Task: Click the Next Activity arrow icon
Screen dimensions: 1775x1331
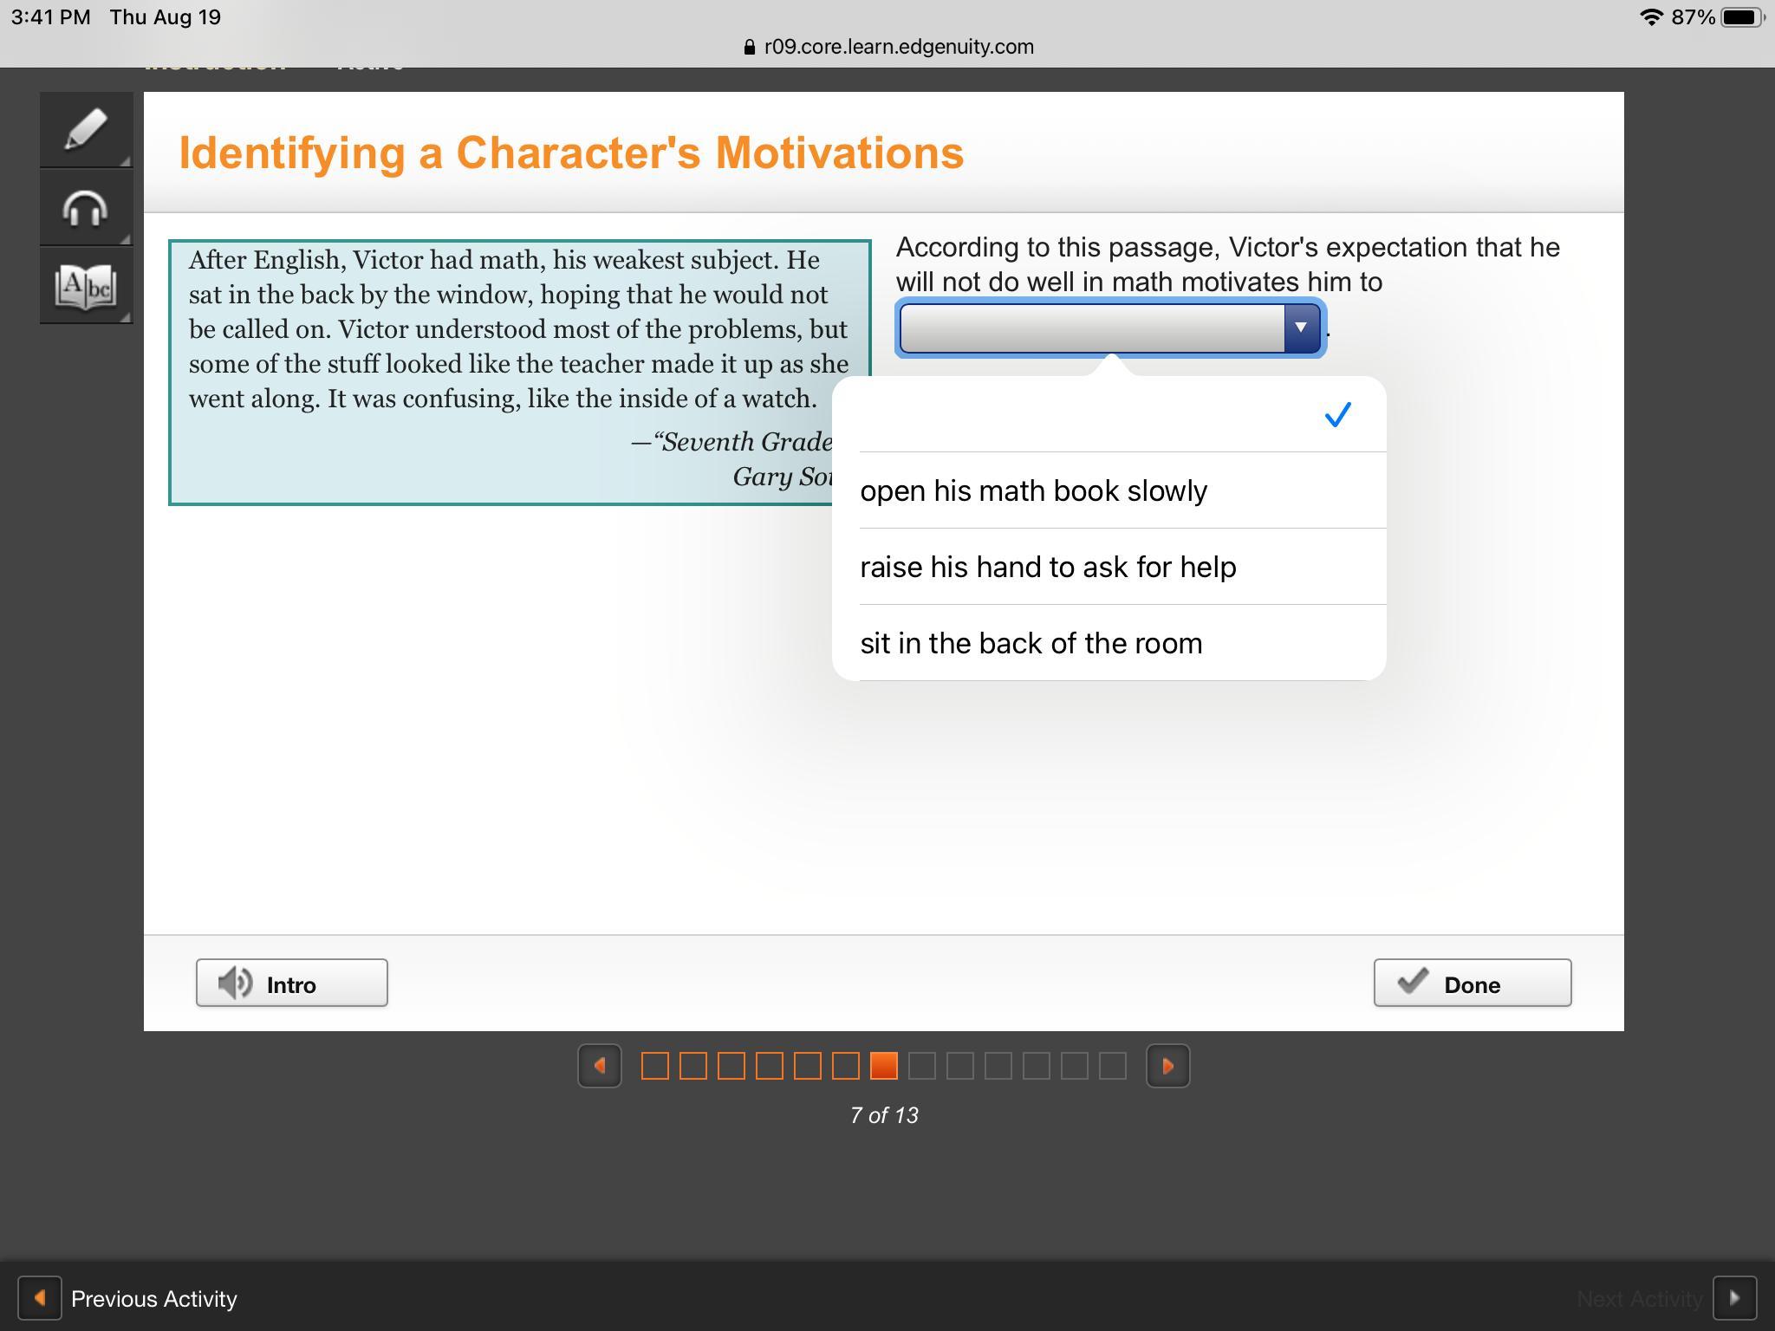Action: [x=1734, y=1298]
